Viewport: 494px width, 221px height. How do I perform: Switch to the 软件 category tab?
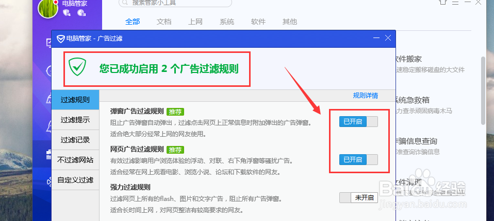coord(258,22)
